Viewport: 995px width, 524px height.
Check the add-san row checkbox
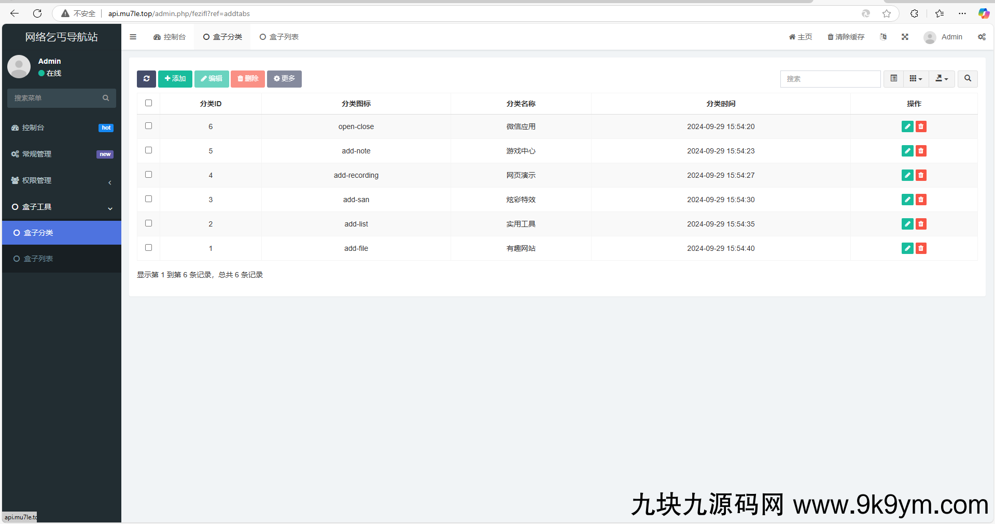[148, 199]
